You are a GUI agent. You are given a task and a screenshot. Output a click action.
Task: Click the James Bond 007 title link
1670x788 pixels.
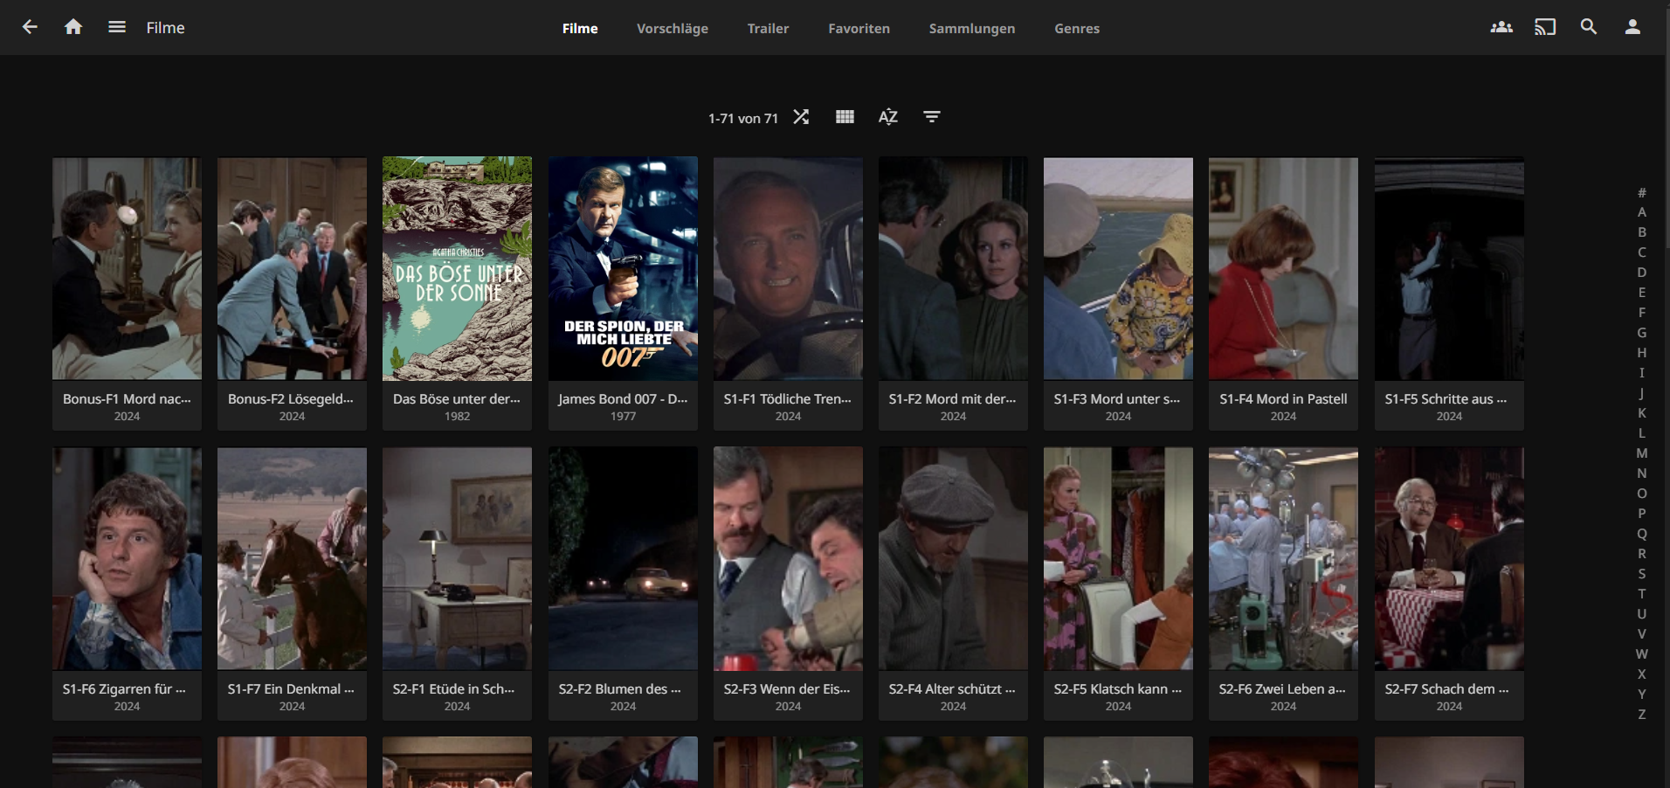[622, 399]
